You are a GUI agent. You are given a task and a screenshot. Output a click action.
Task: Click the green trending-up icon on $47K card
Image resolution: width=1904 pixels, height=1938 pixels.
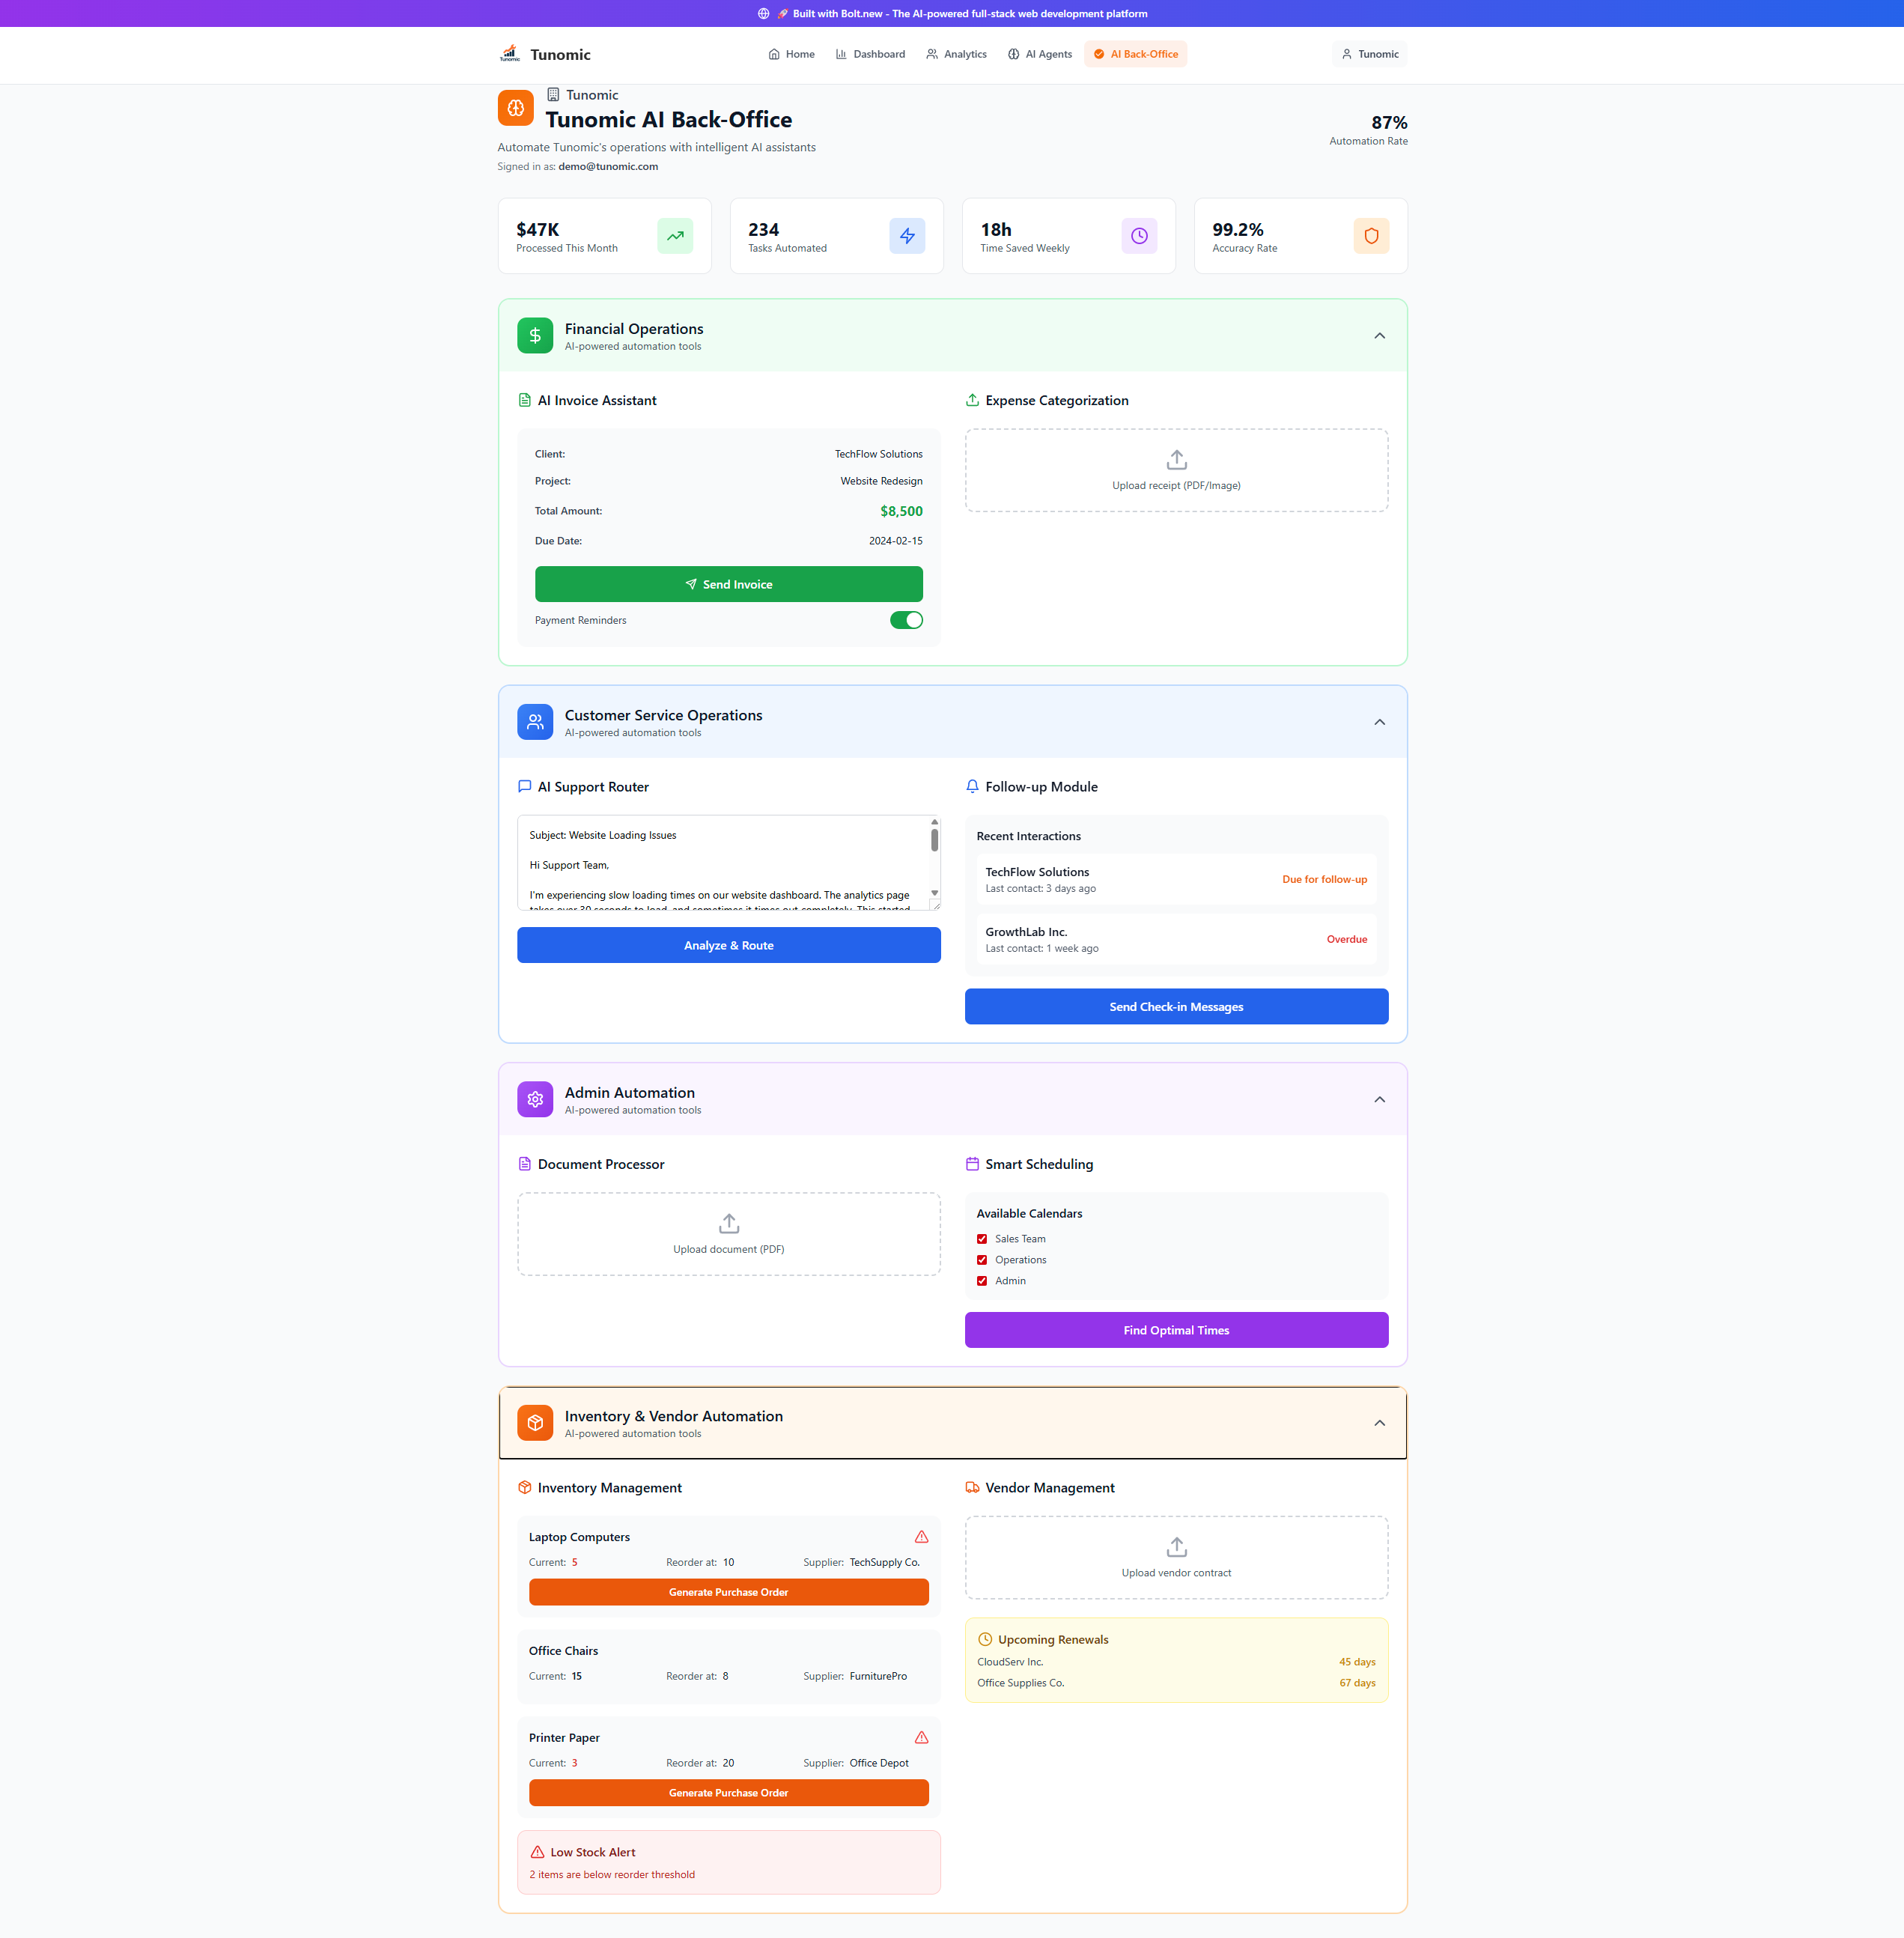675,236
